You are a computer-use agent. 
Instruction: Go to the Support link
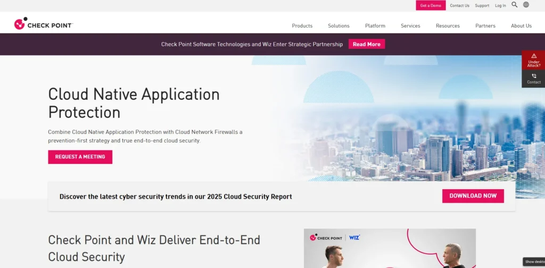coord(482,5)
